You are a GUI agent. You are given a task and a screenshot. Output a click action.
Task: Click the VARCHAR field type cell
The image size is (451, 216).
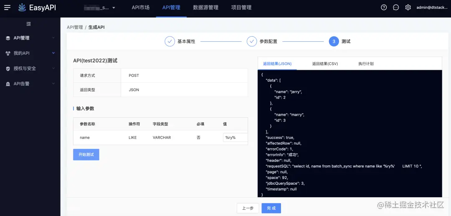tap(162, 137)
